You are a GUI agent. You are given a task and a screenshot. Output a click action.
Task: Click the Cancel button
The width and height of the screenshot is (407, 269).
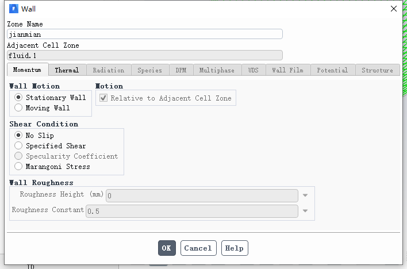198,248
